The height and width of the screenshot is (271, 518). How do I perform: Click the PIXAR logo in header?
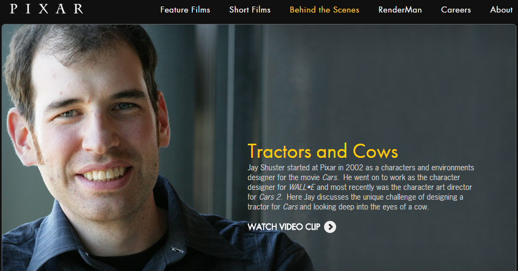(x=47, y=9)
